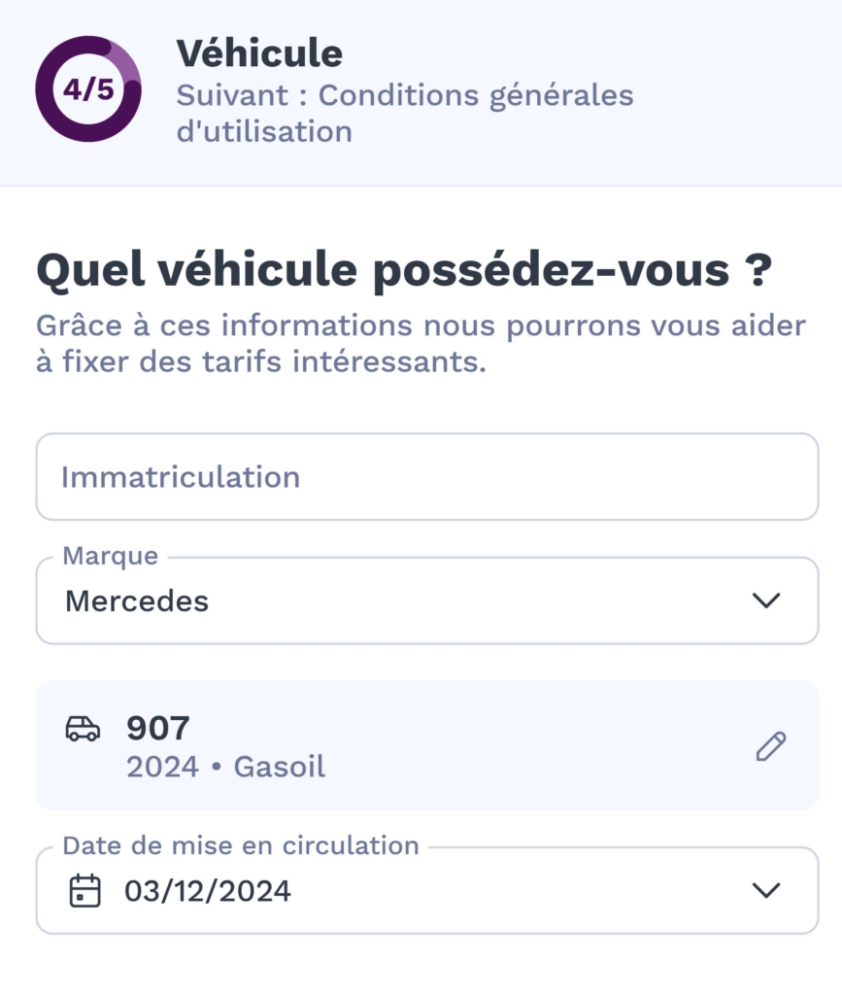Click the Immatriculation placeholder text
This screenshot has width=842, height=995.
pos(181,477)
